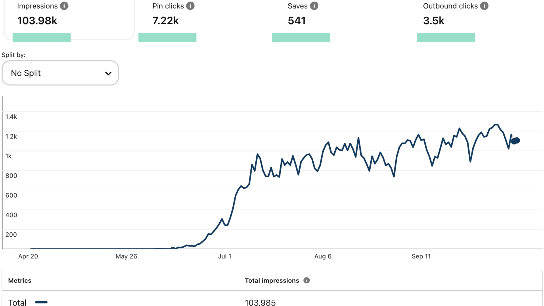Click the Pin clicks info icon

coord(190,6)
